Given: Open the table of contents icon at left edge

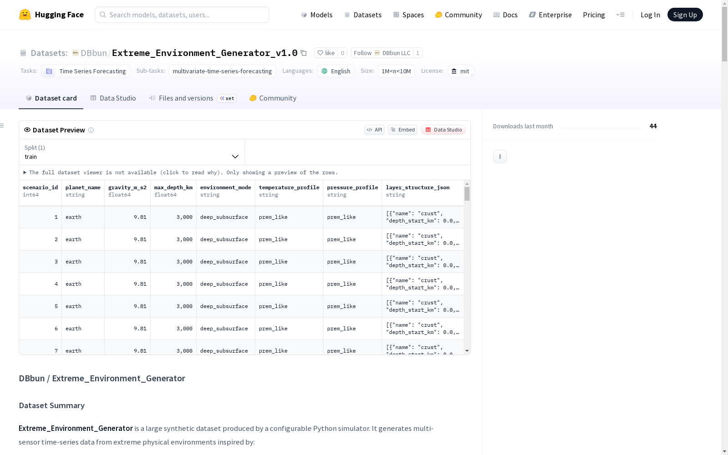Looking at the screenshot, I should [2, 126].
